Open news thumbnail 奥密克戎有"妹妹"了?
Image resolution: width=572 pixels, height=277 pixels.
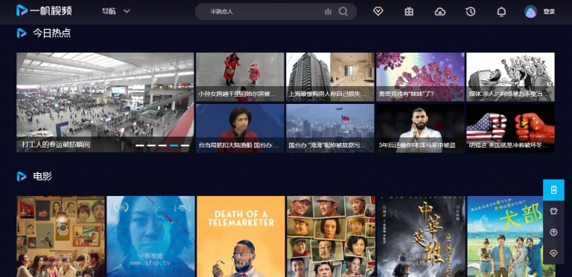(420, 76)
